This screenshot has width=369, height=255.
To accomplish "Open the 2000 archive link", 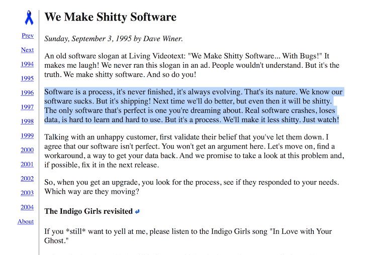I will click(x=27, y=150).
